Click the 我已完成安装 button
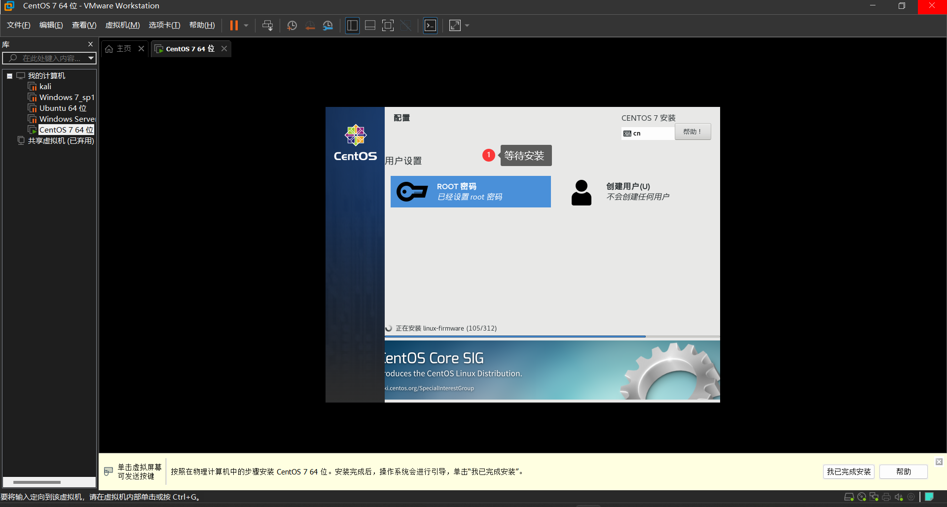This screenshot has width=947, height=507. click(x=848, y=472)
